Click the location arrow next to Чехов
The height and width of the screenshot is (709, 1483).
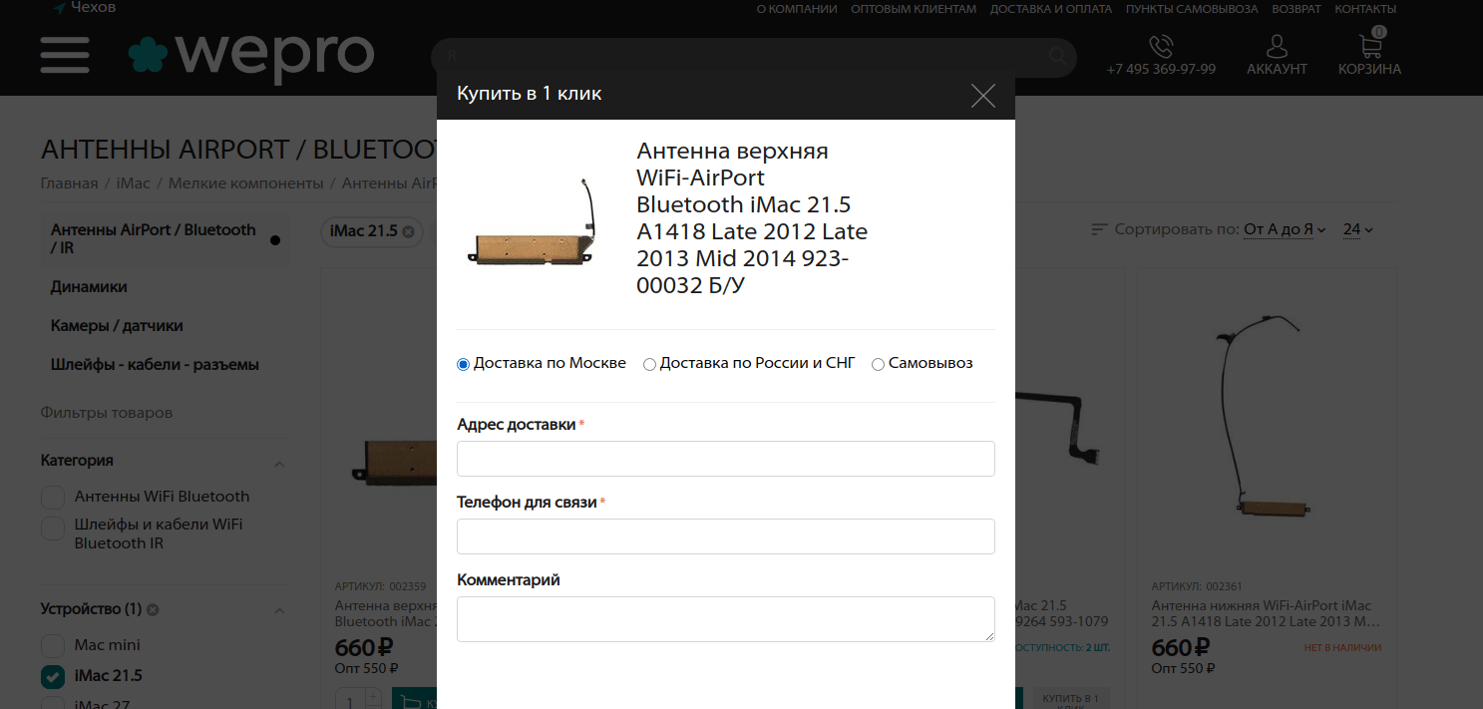pos(60,8)
